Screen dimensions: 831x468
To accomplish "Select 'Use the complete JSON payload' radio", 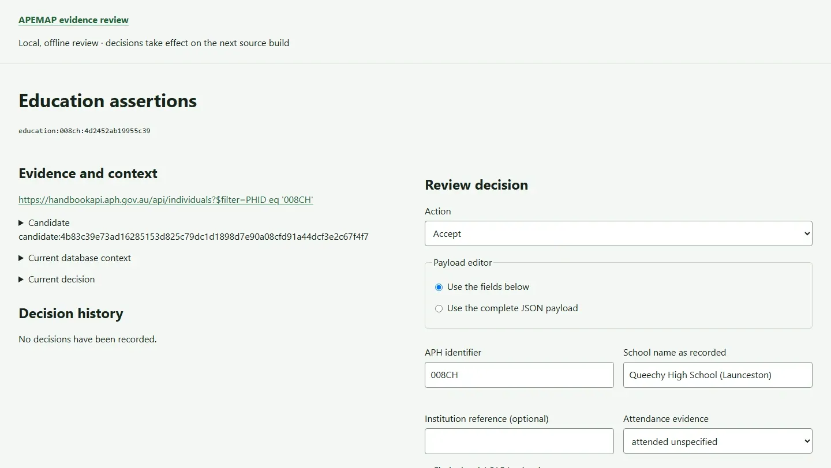I will [x=439, y=309].
